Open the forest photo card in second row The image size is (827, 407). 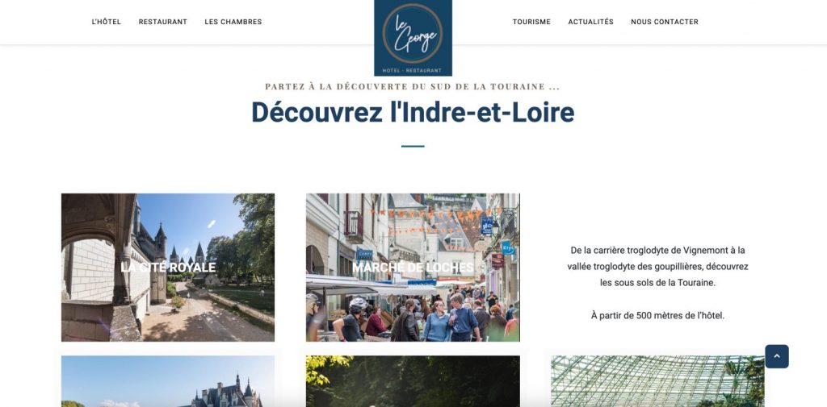(x=413, y=381)
